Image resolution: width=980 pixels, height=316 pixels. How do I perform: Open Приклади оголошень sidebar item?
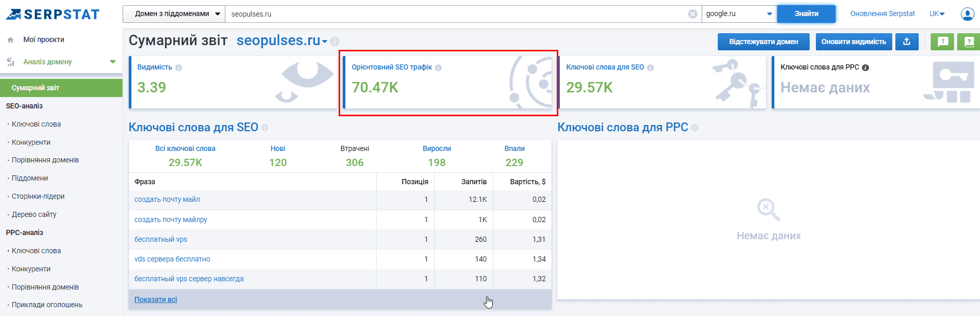pyautogui.click(x=47, y=305)
